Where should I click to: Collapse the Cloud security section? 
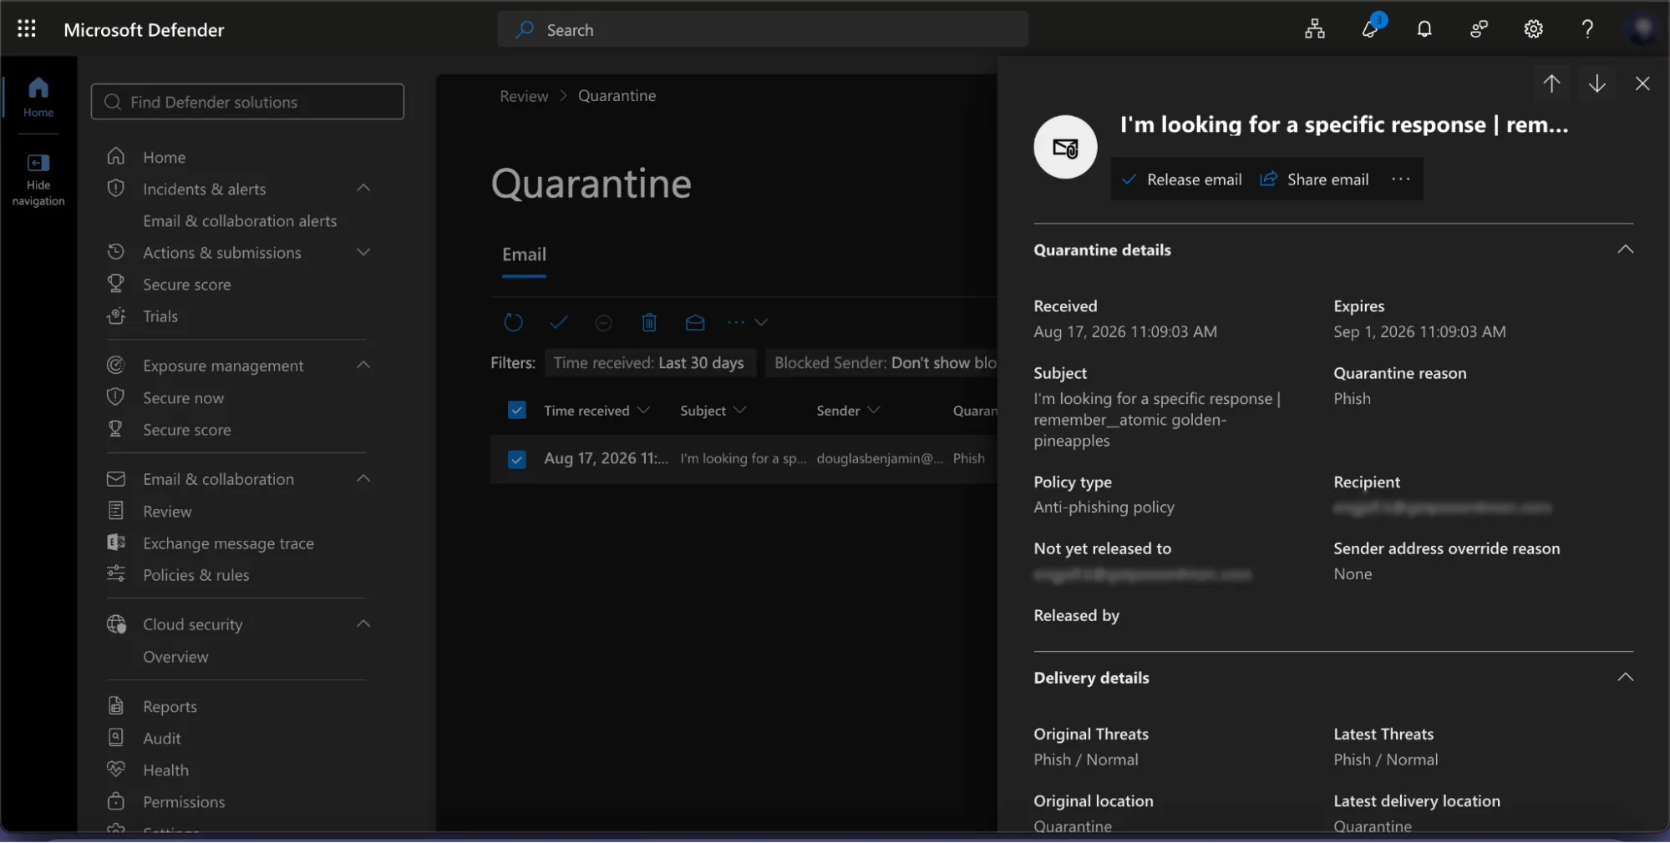pos(363,624)
